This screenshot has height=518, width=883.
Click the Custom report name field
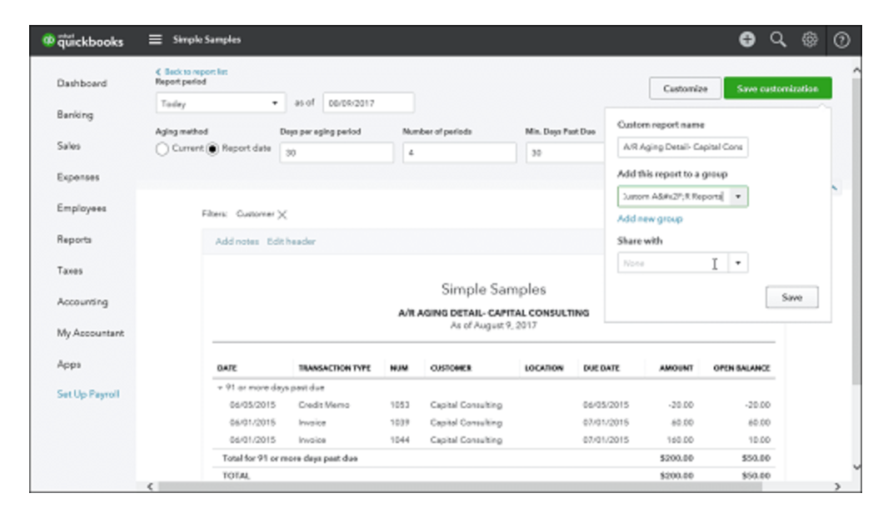[x=682, y=147]
